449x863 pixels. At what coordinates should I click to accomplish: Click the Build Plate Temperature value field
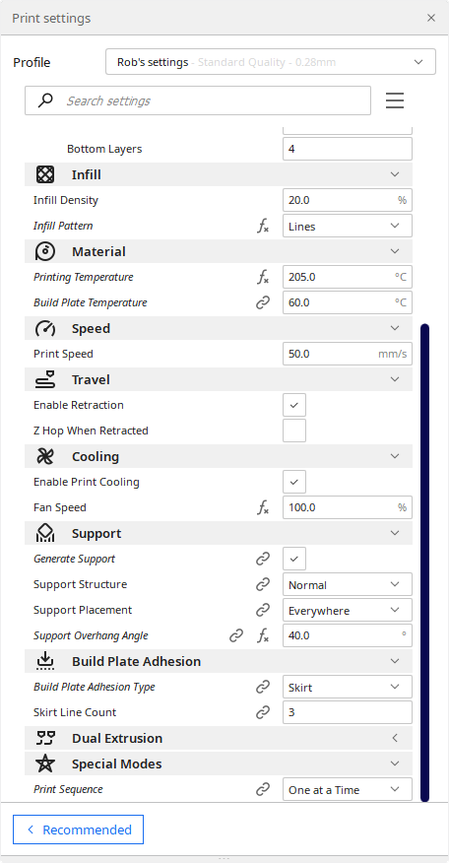pos(348,302)
